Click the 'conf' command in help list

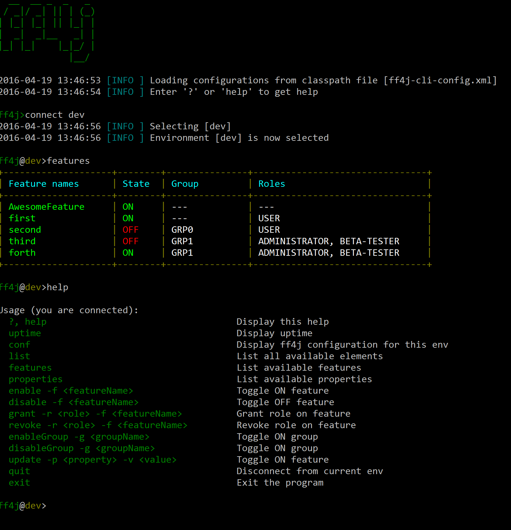coord(19,345)
